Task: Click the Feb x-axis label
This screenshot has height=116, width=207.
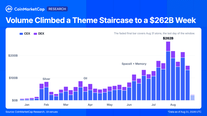Action: tap(46, 105)
